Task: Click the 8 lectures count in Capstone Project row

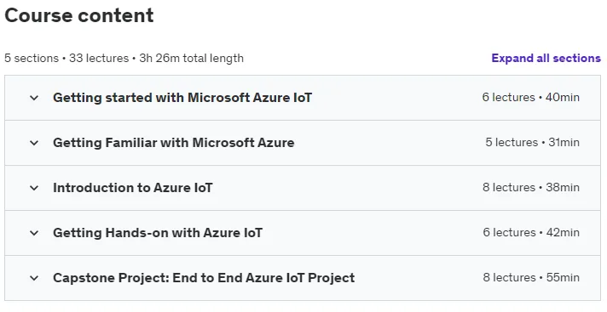Action: click(510, 278)
